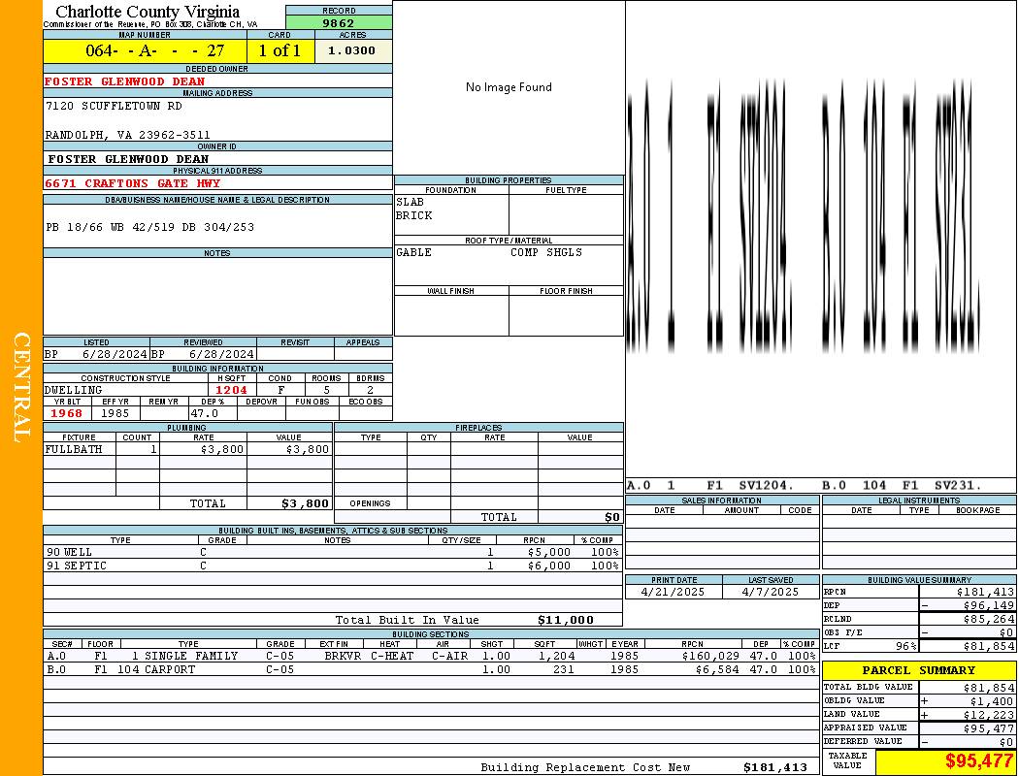Click the sketch legend B.0 104 F1 SV231.

click(902, 486)
